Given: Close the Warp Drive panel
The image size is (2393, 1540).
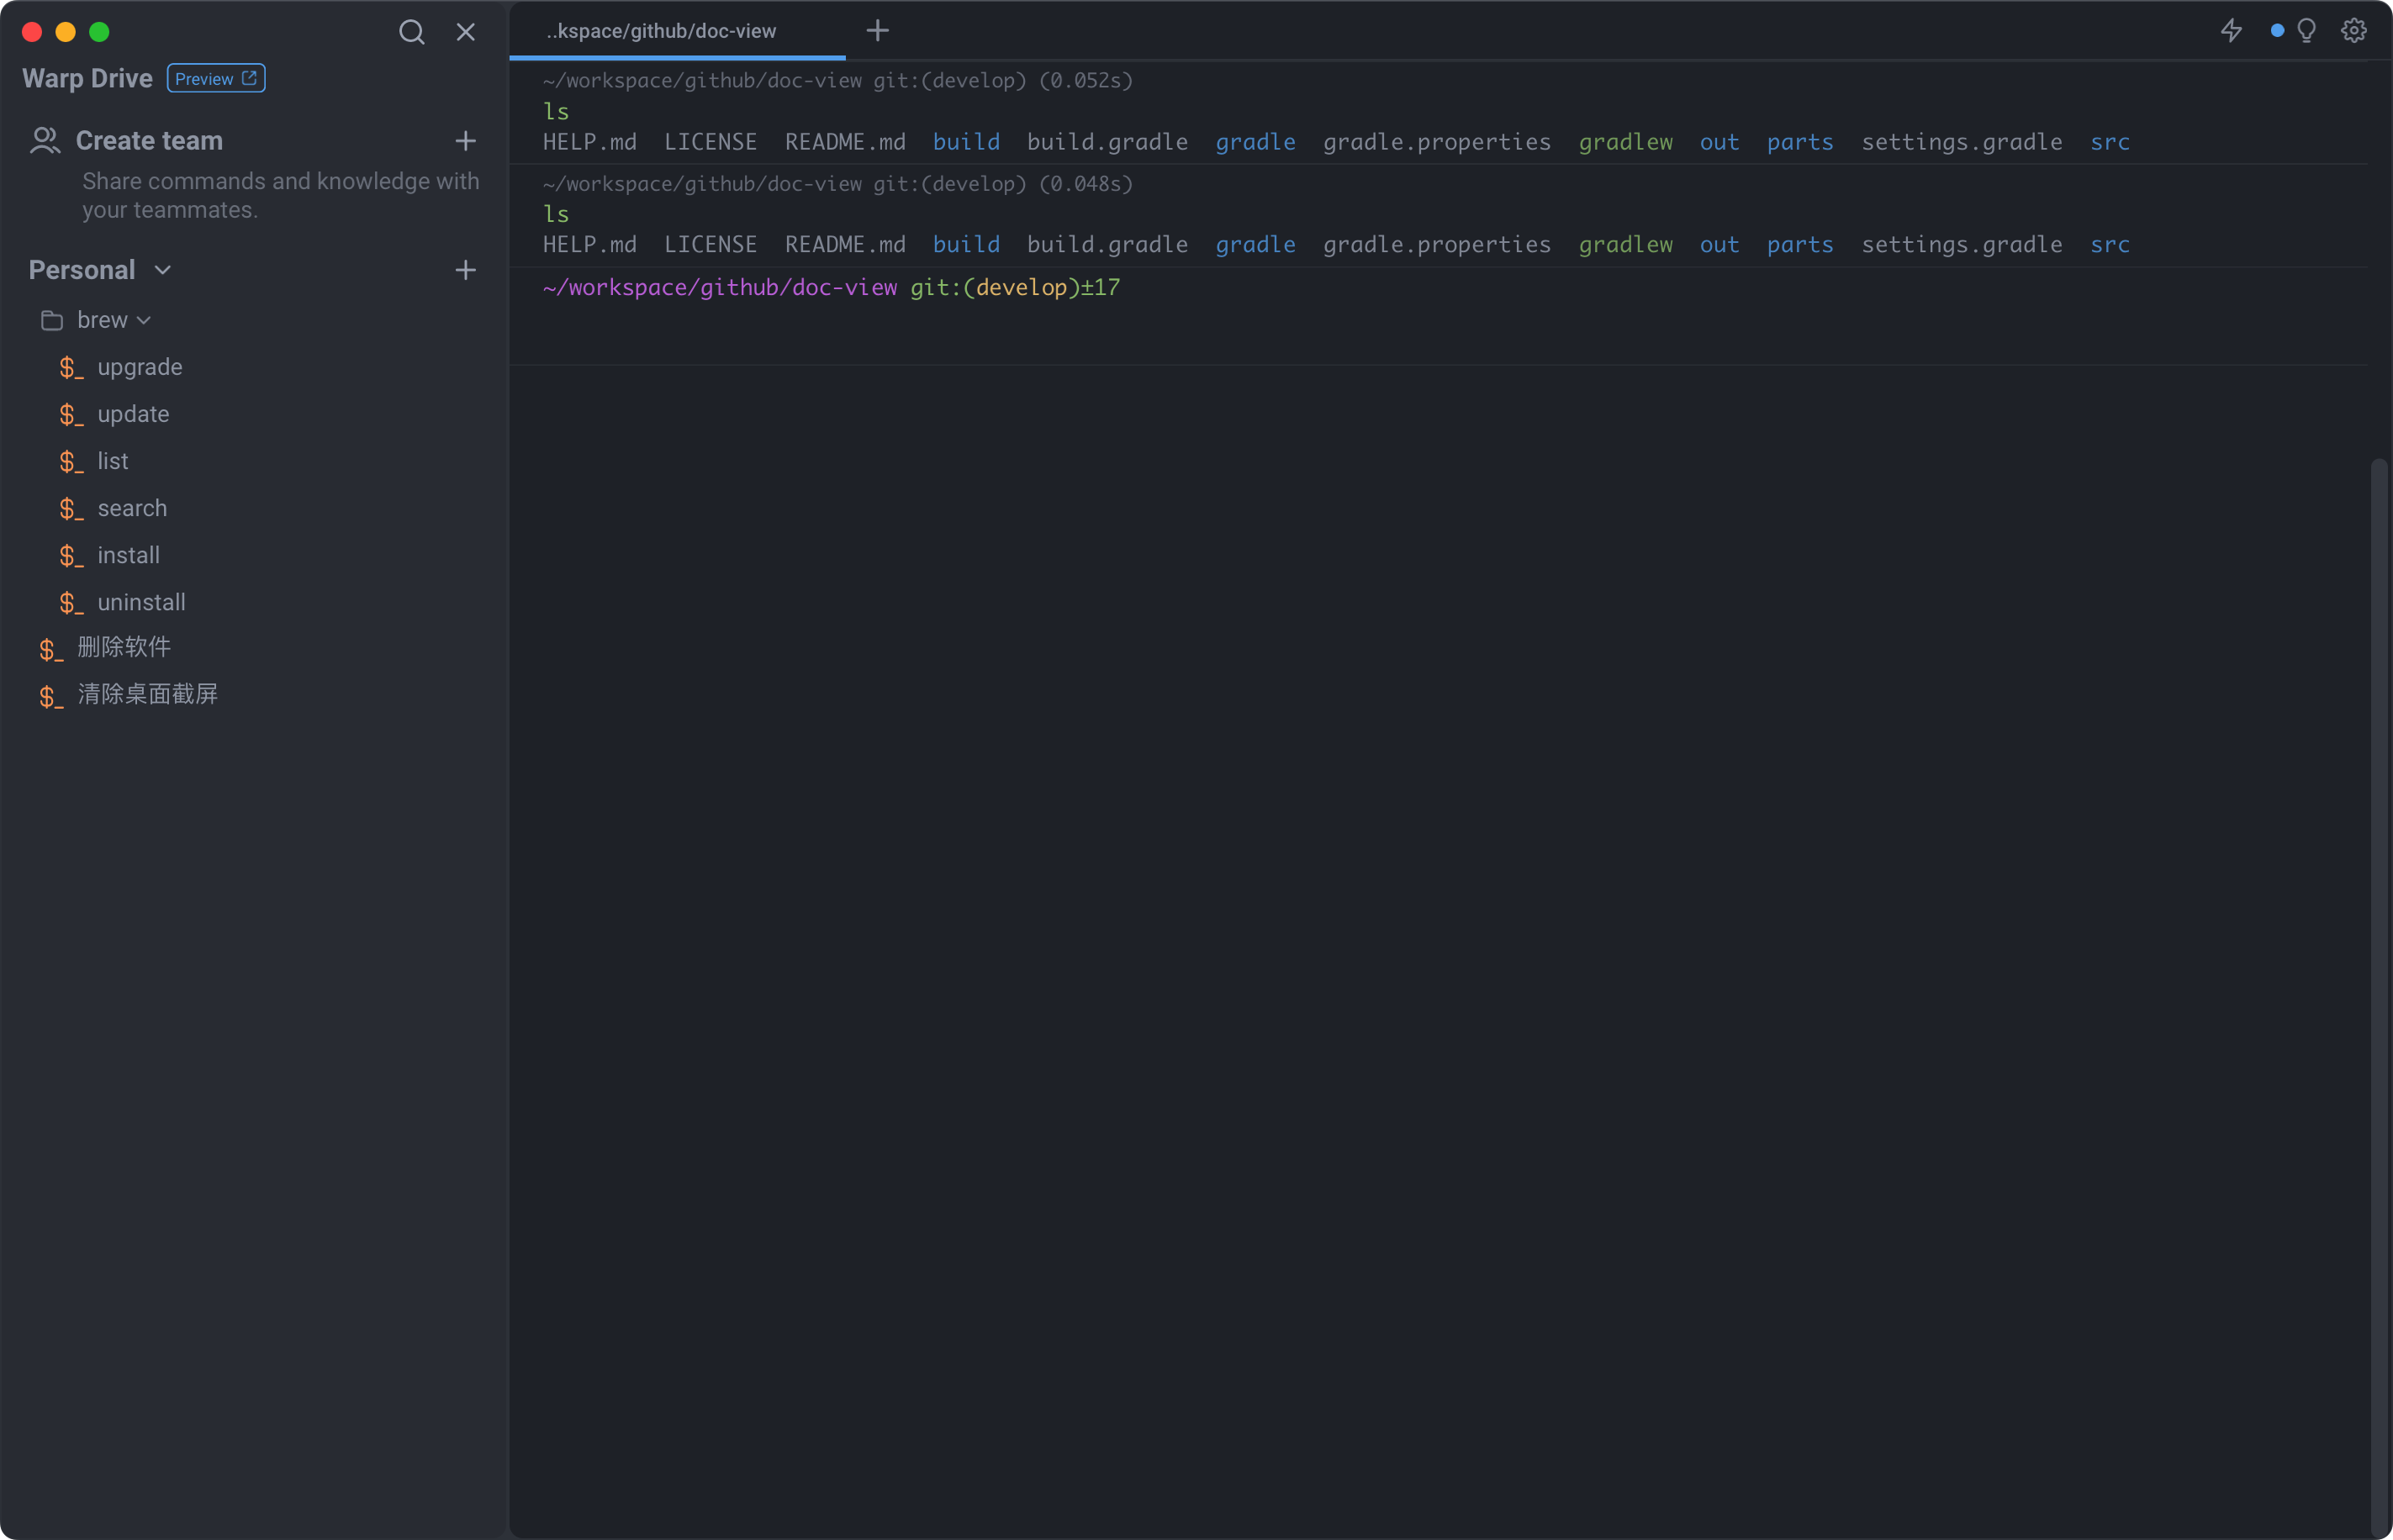Looking at the screenshot, I should point(466,32).
